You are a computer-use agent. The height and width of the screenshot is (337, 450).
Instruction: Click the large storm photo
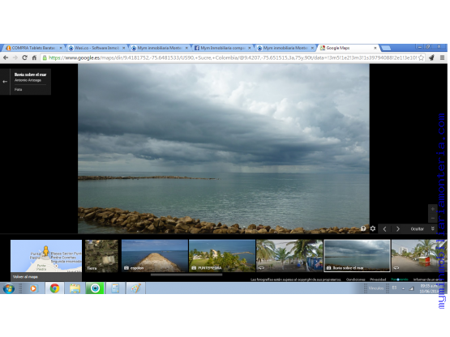[x=224, y=148]
